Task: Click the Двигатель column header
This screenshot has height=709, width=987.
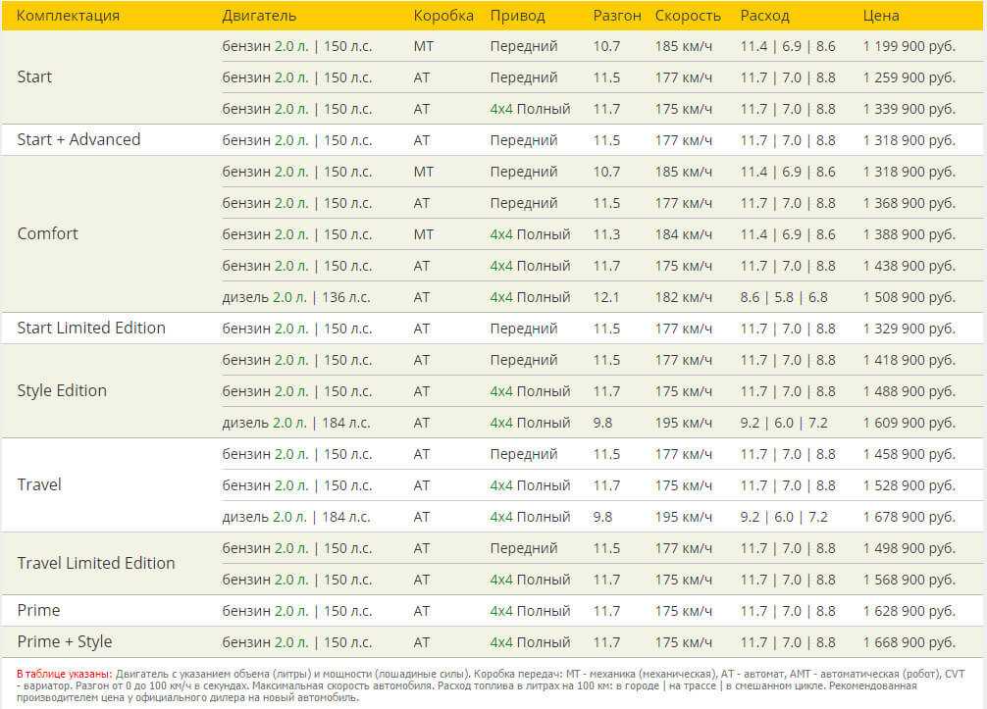Action: 259,16
